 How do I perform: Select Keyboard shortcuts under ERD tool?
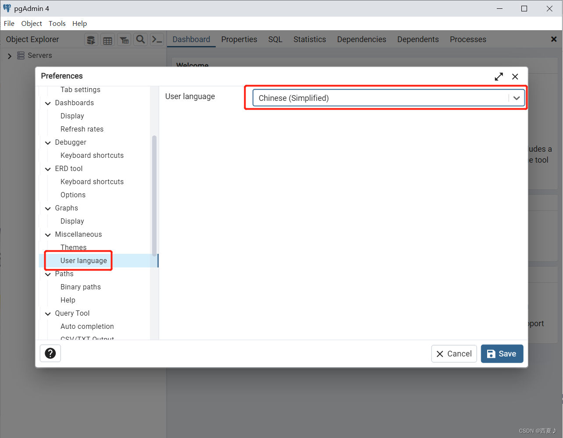click(92, 182)
